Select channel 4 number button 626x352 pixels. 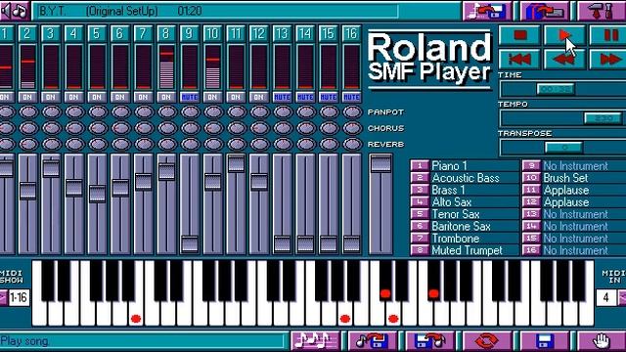pyautogui.click(x=73, y=33)
